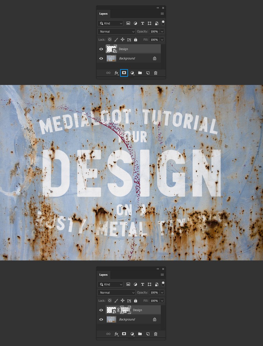Select the Layers tab in the top panel
This screenshot has height=346, width=263.
click(x=103, y=14)
